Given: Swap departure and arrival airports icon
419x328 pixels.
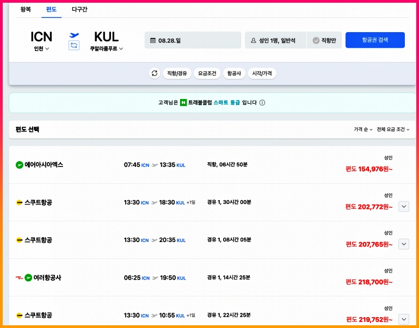Looking at the screenshot, I should (x=74, y=45).
